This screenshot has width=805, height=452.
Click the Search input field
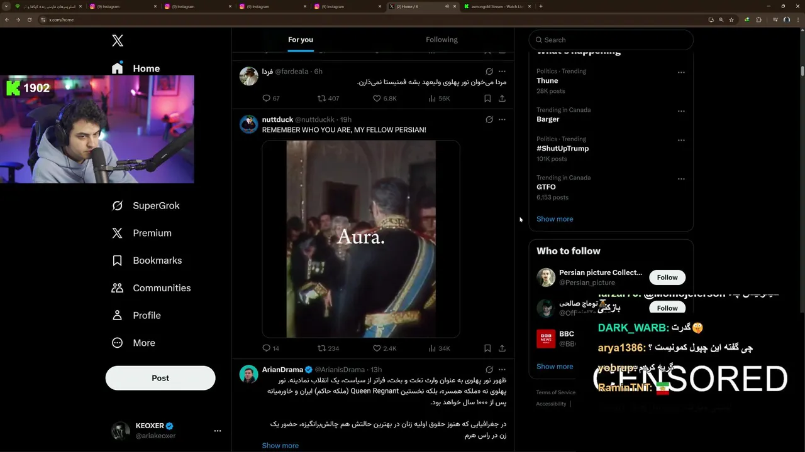coord(611,40)
